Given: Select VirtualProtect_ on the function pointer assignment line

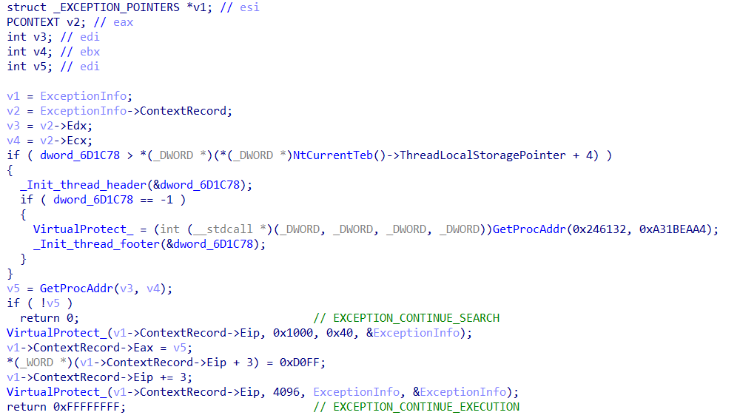Looking at the screenshot, I should tap(83, 229).
